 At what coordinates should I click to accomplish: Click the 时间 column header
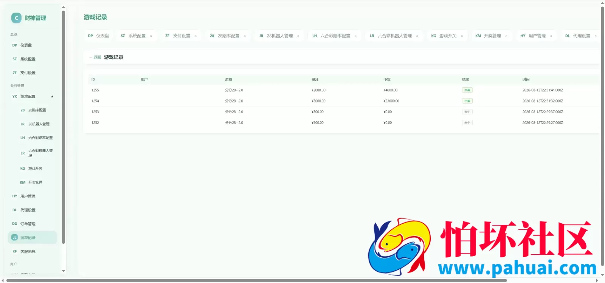pos(526,80)
